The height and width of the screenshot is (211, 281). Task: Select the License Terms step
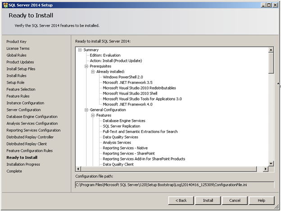pos(18,48)
